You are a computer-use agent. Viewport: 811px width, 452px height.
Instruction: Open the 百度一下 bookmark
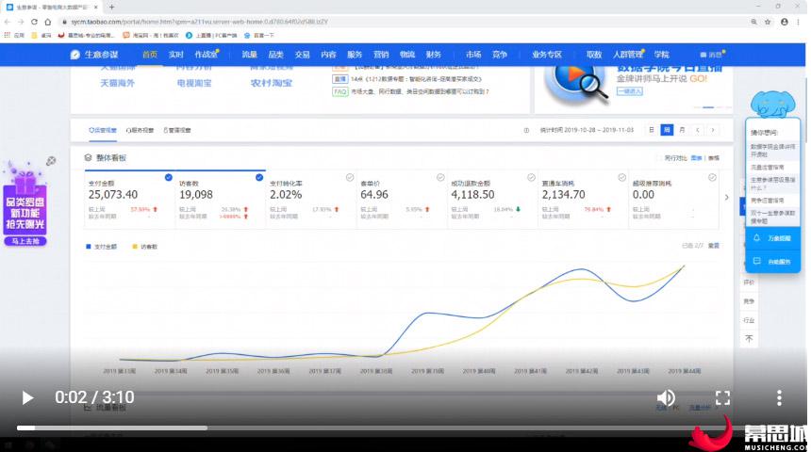point(259,35)
